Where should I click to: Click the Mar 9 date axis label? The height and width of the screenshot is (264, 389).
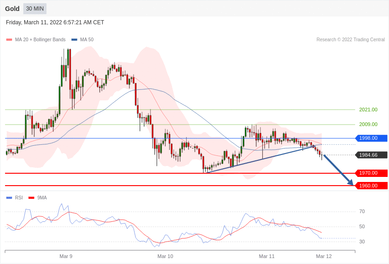pyautogui.click(x=66, y=256)
